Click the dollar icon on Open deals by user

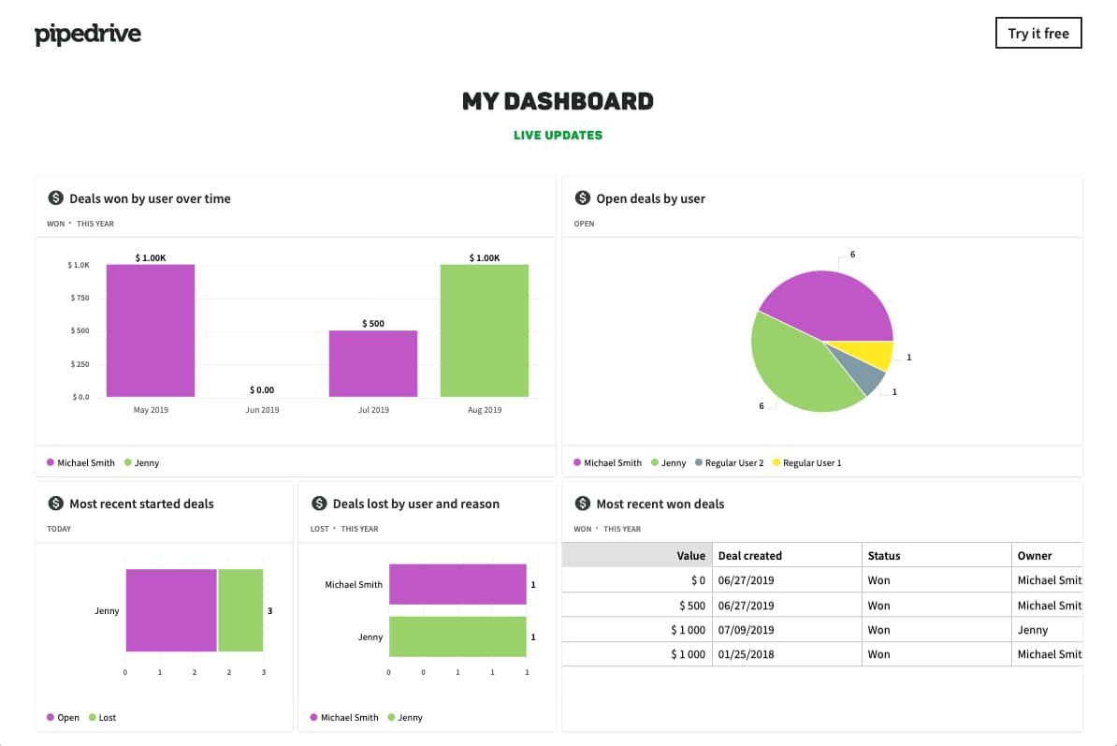(x=582, y=197)
